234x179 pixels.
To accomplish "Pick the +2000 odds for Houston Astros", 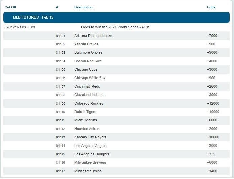I will pyautogui.click(x=212, y=129).
